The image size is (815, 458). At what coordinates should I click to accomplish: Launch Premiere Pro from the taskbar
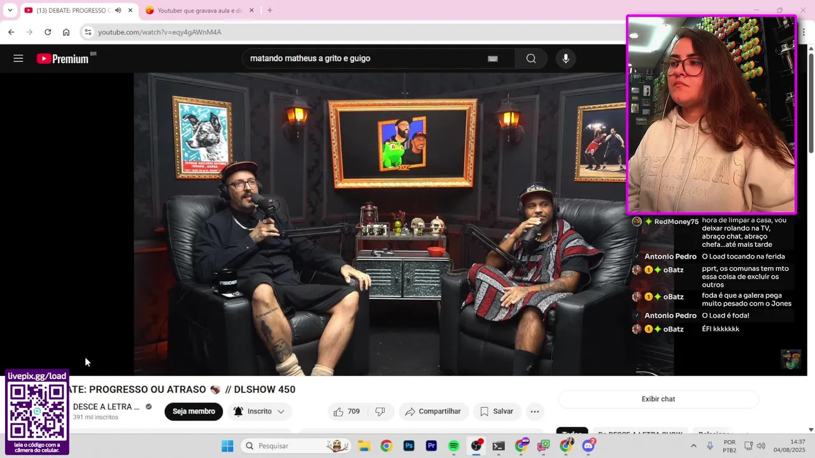[431, 446]
